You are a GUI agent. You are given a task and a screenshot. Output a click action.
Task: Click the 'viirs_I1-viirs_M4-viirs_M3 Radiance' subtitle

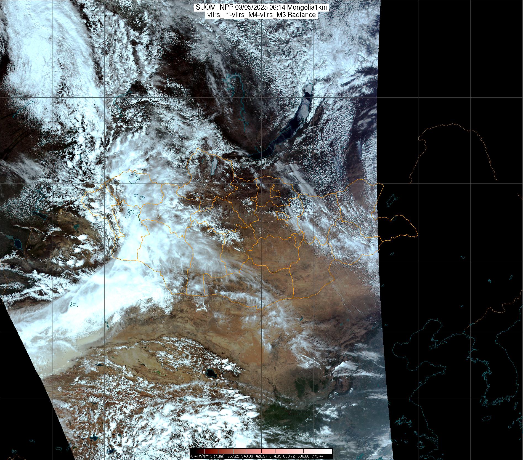pos(261,15)
